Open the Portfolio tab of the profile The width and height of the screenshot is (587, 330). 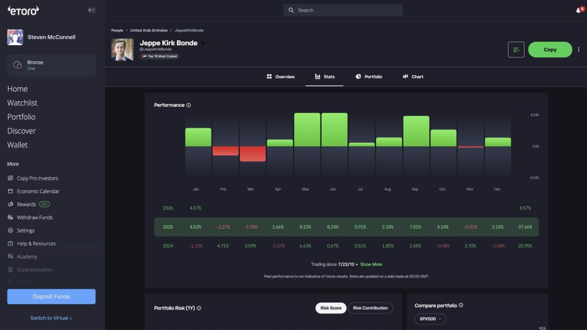click(369, 77)
